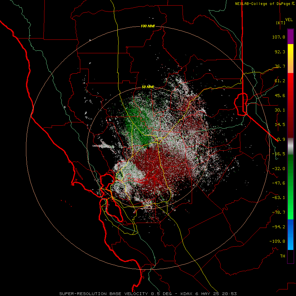This screenshot has width=296, height=296.
Task: Click the KDAX 6 MAY 25 20:53 timestamp
Action: 209,294
